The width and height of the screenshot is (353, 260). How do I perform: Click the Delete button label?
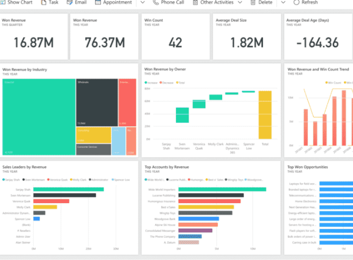tap(265, 2)
